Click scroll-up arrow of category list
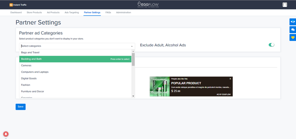The width and height of the screenshot is (296, 139). [133, 51]
